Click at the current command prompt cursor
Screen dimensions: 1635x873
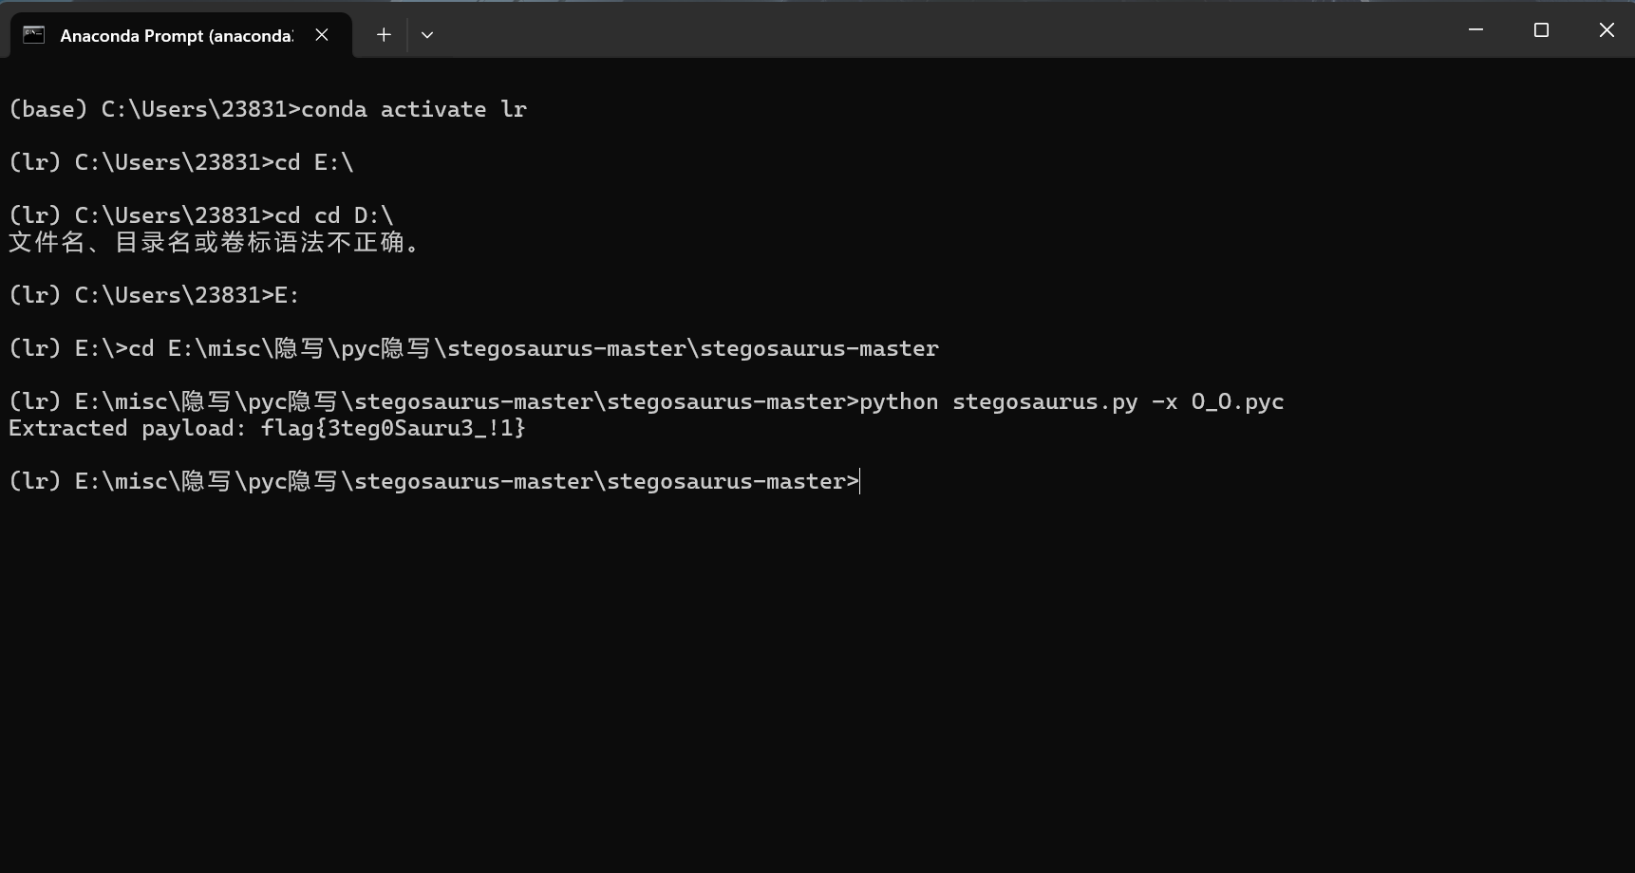point(859,481)
